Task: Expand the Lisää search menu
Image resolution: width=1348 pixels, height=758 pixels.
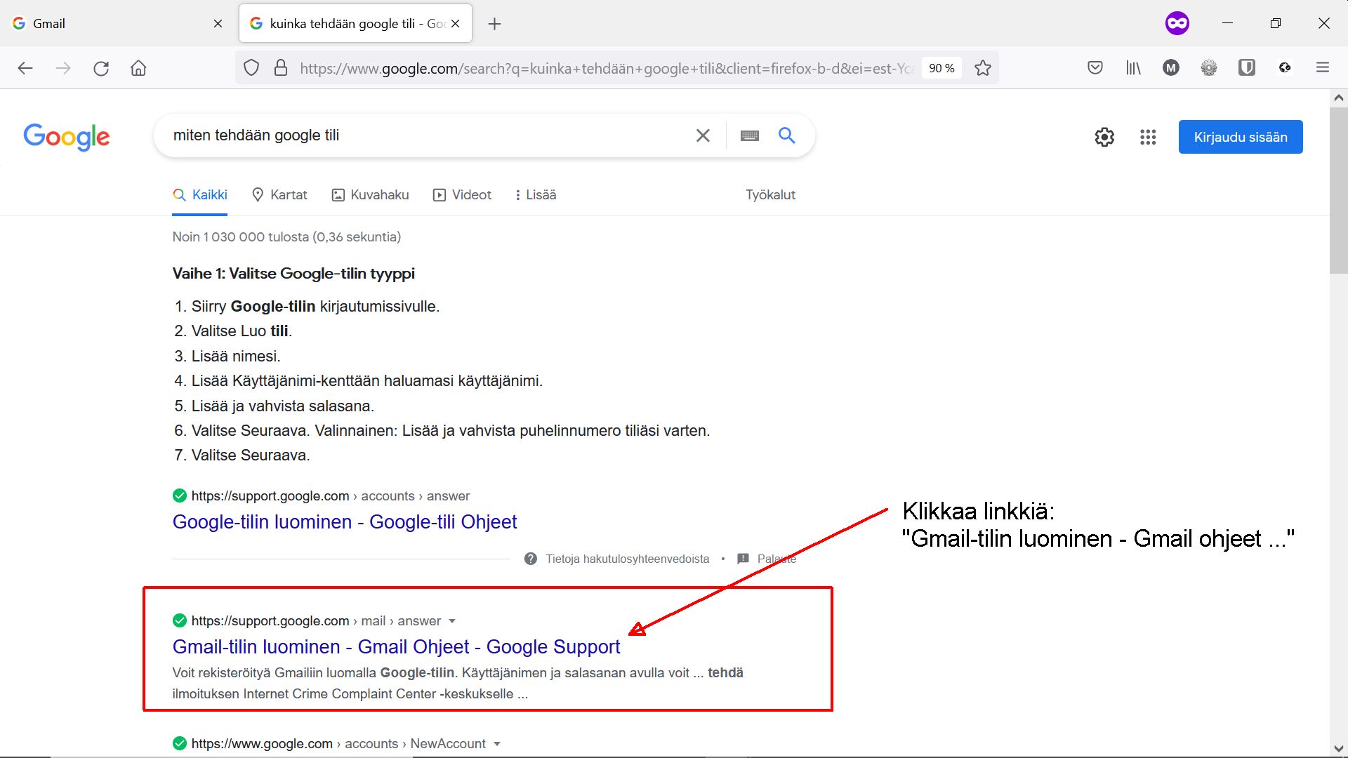Action: [536, 195]
